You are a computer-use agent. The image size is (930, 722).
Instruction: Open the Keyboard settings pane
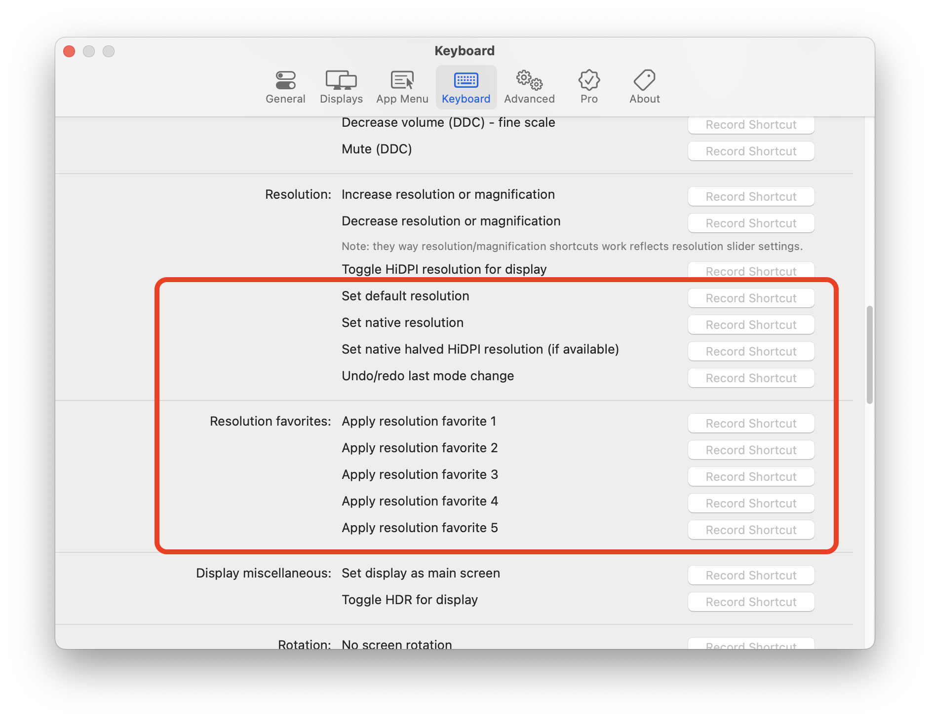(x=465, y=86)
